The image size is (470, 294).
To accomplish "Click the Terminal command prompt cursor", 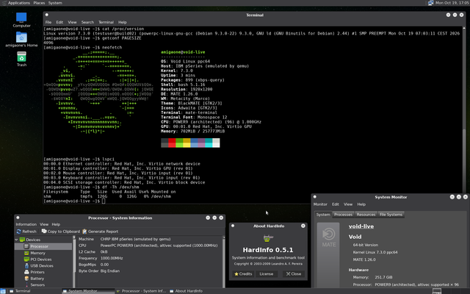I will pos(104,201).
